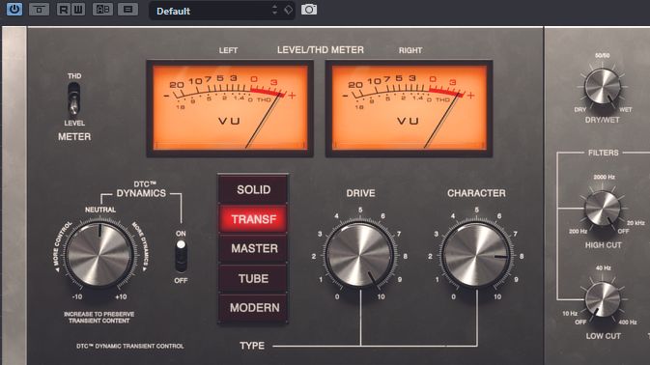Image resolution: width=650 pixels, height=365 pixels.
Task: Toggle the plugin power bypass button
Action: (14, 9)
